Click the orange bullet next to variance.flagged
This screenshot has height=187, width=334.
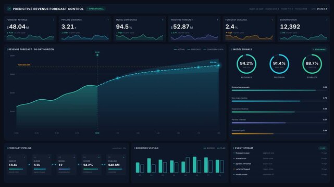click(x=234, y=169)
